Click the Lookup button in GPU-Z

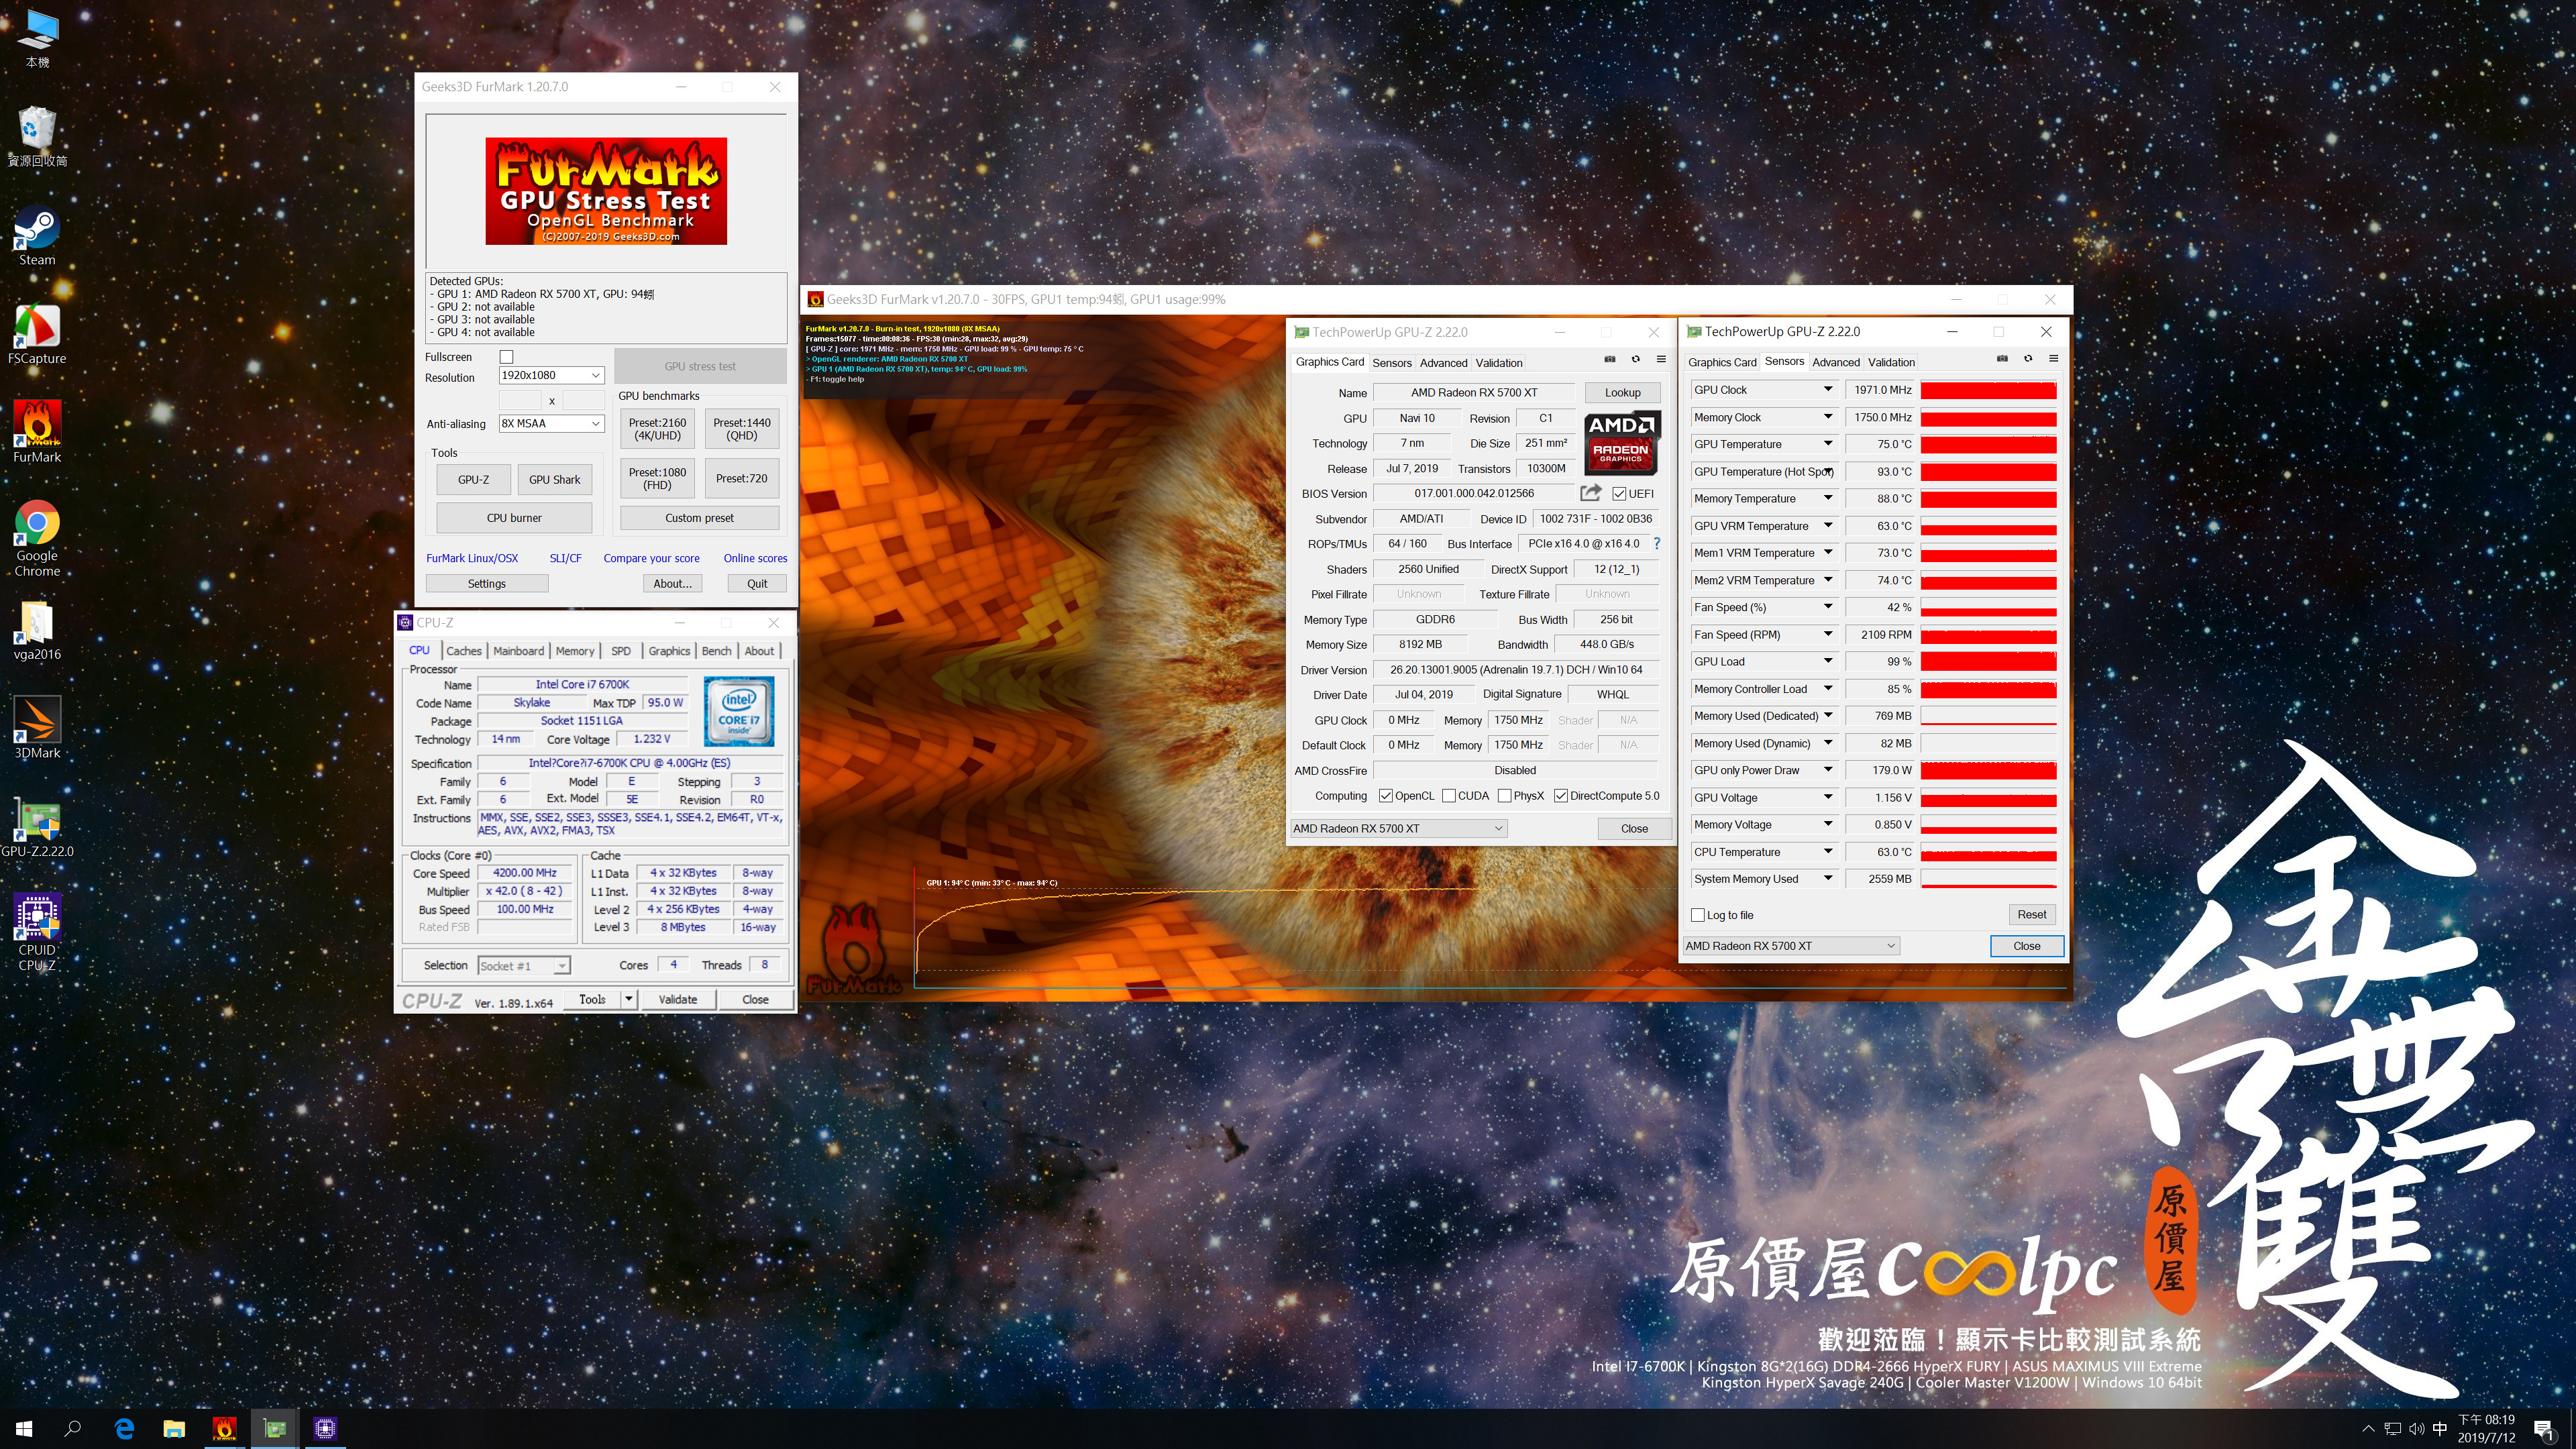click(1622, 393)
